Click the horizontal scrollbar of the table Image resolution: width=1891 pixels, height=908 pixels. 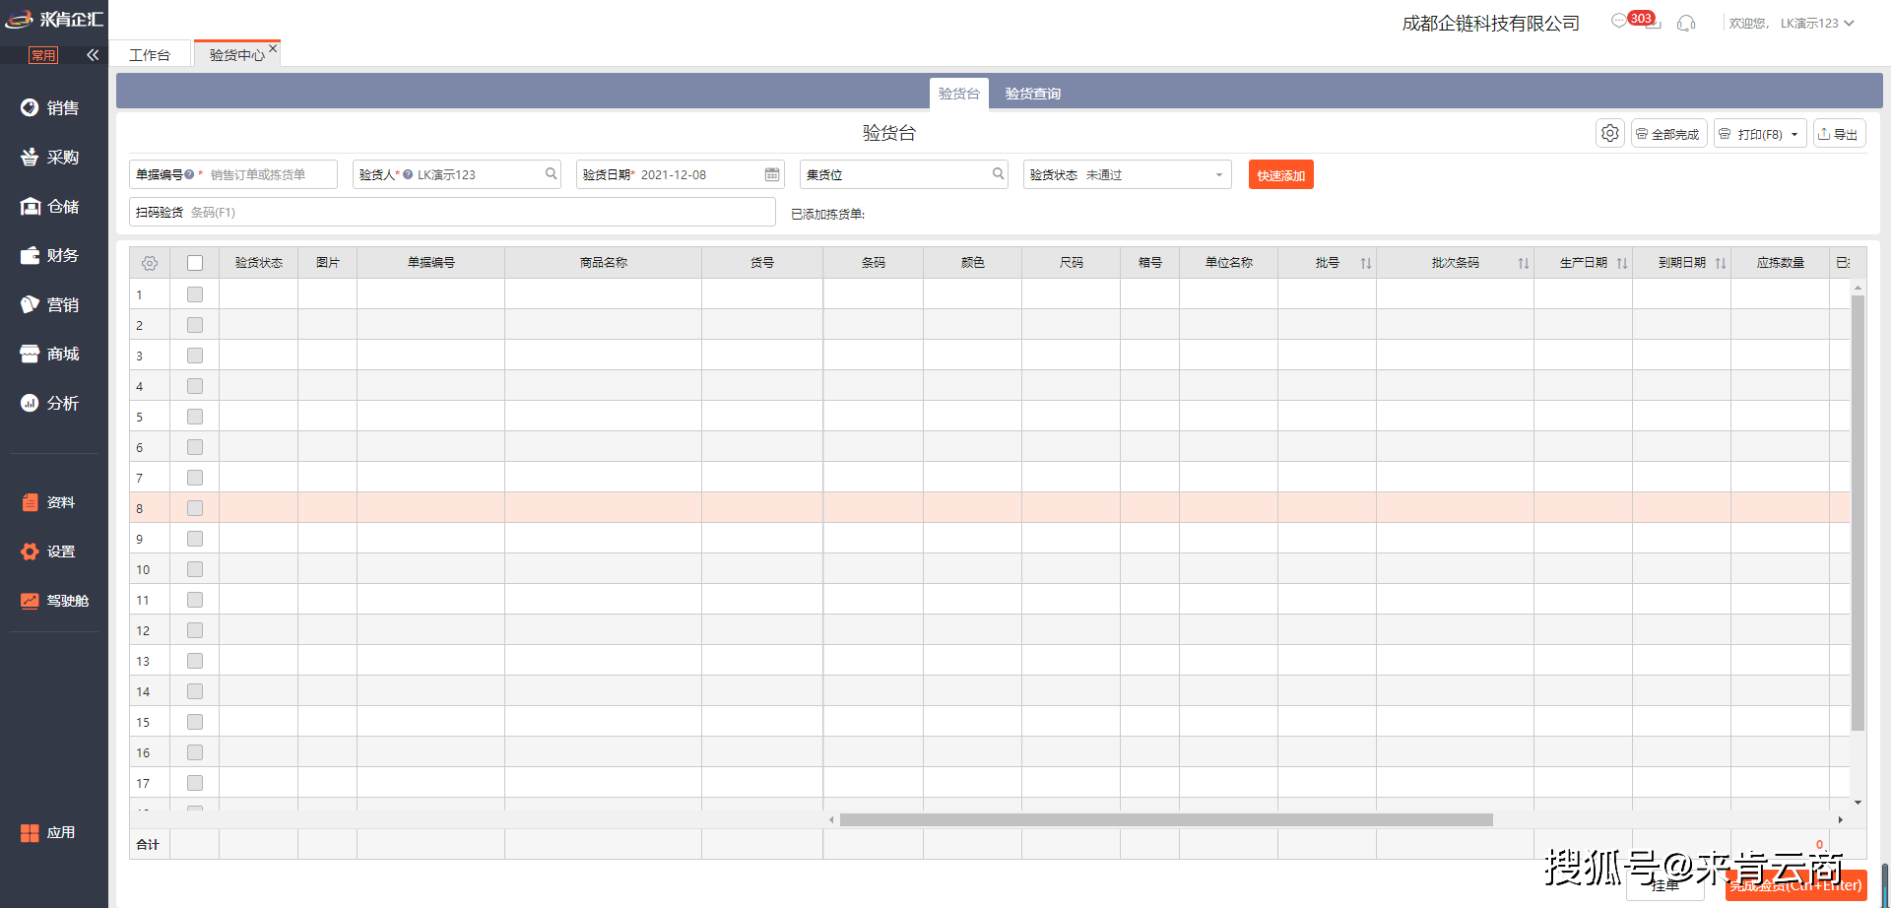pos(1166,819)
